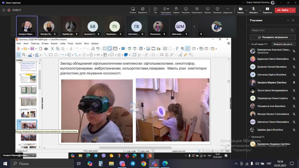Image resolution: width=299 pixels, height=168 pixels.
Task: Click the Відкріпити pop-out button
Action: click(142, 10)
